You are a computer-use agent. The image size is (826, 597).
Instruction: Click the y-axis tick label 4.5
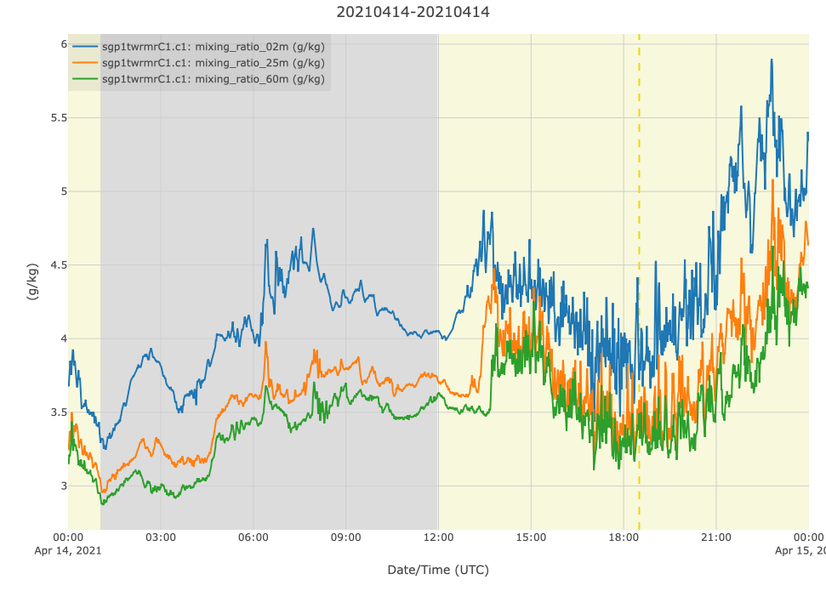tap(59, 264)
